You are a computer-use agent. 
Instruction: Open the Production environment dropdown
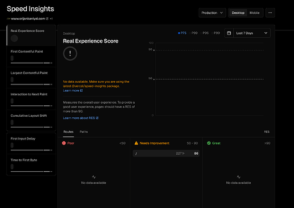pos(212,13)
